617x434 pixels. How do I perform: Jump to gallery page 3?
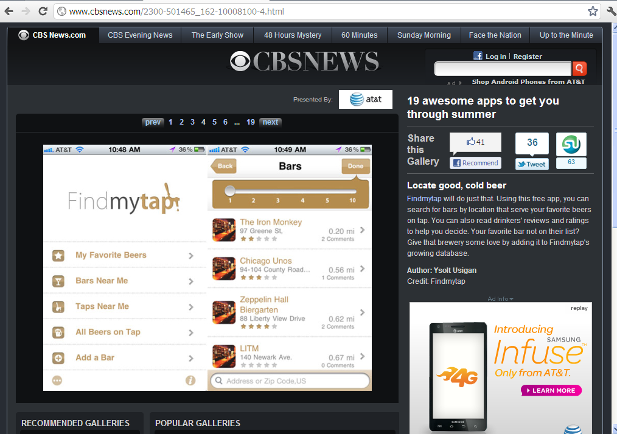point(192,122)
